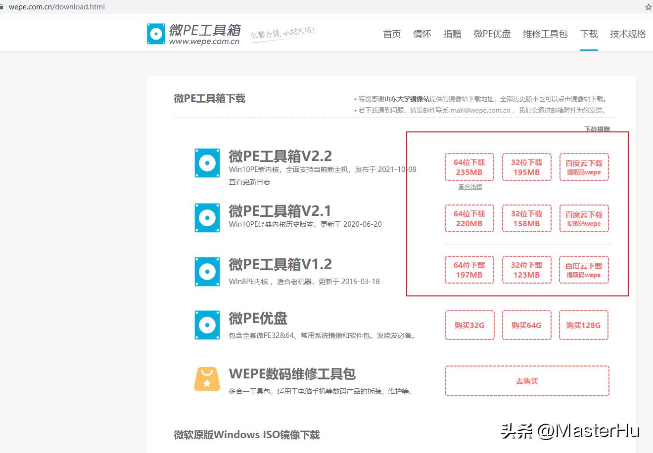Viewport: 653px width, 453px height.
Task: Click the 购买64G purchase button
Action: (x=526, y=325)
